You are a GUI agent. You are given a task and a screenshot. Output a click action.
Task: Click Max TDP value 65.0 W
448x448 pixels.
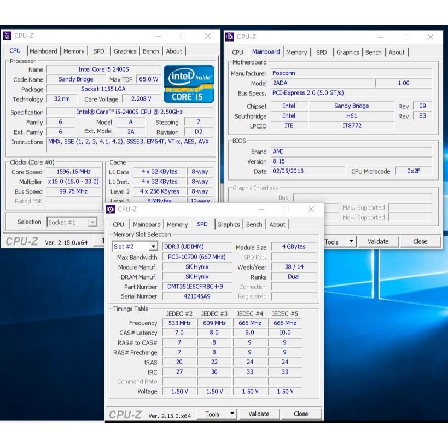tap(149, 79)
